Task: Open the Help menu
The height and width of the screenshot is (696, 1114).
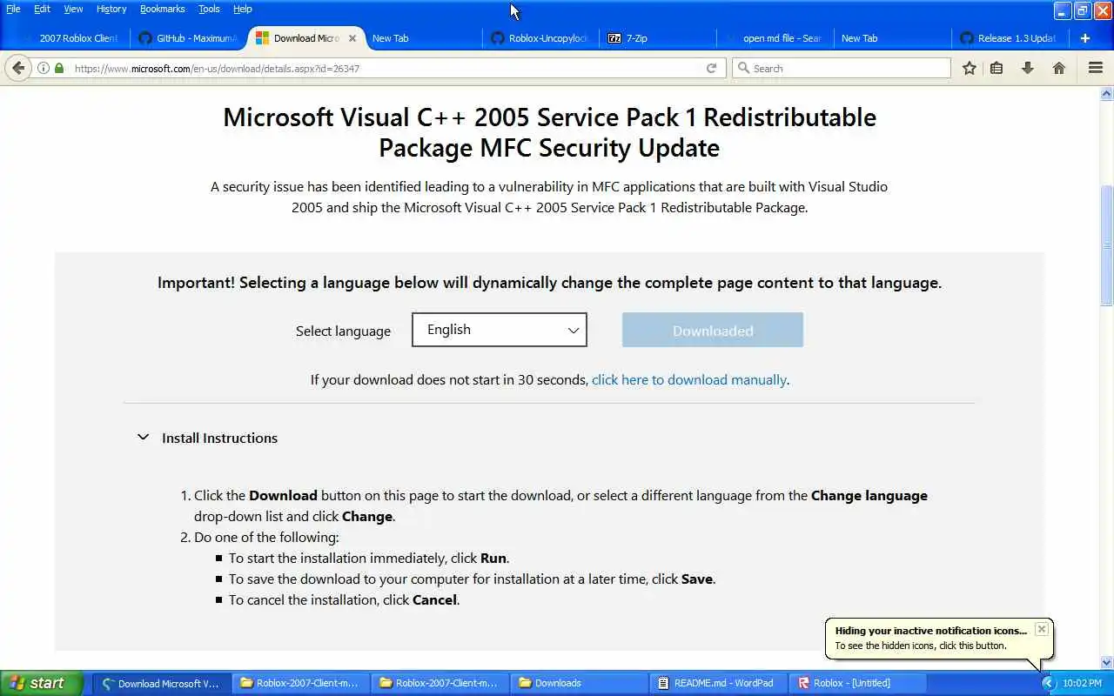Action: (x=243, y=9)
